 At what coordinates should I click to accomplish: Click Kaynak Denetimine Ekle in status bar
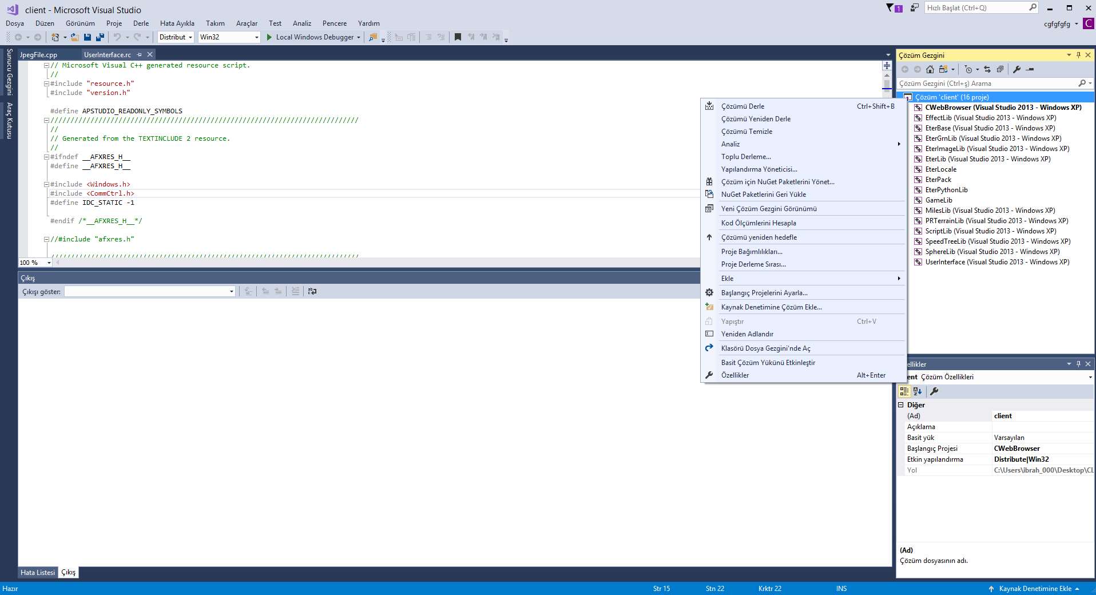click(1034, 589)
